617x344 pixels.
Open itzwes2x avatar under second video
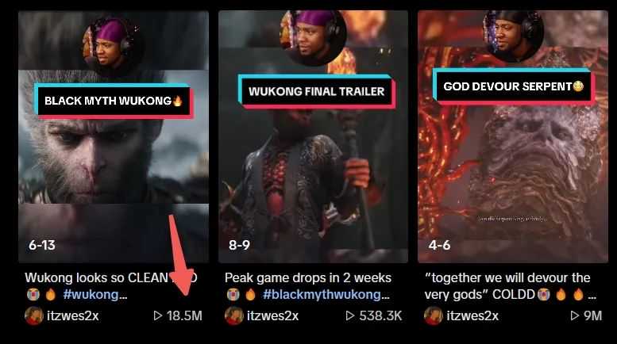[233, 315]
